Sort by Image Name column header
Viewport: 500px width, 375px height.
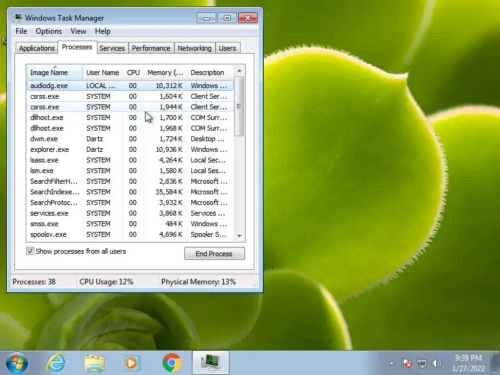pos(55,72)
